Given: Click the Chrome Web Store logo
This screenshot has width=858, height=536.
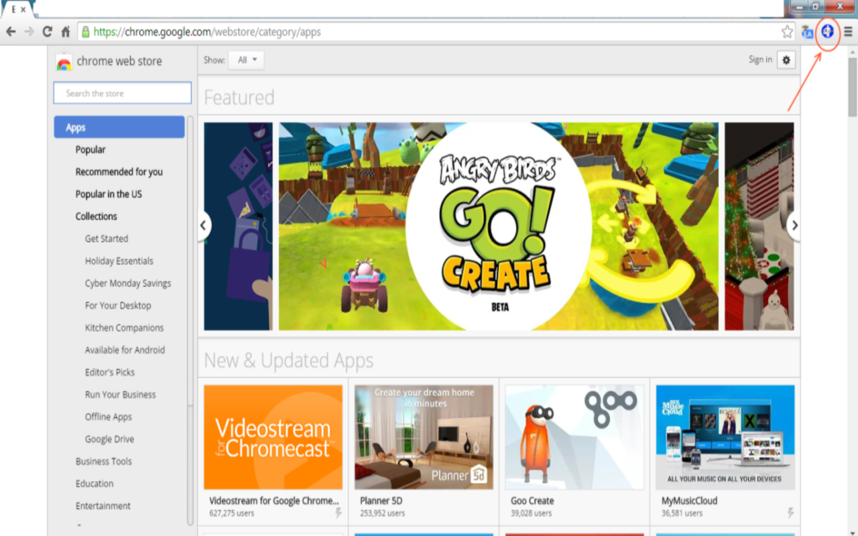Looking at the screenshot, I should tap(64, 62).
